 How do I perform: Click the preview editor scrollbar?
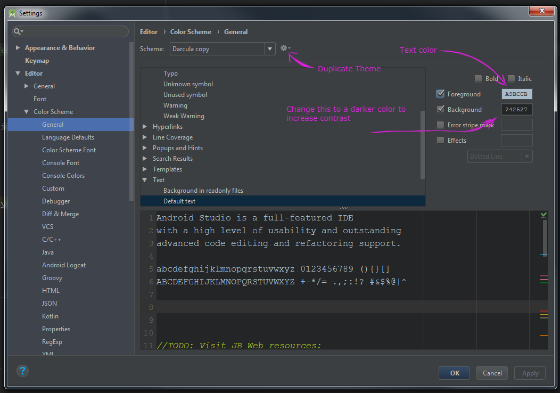click(x=545, y=238)
